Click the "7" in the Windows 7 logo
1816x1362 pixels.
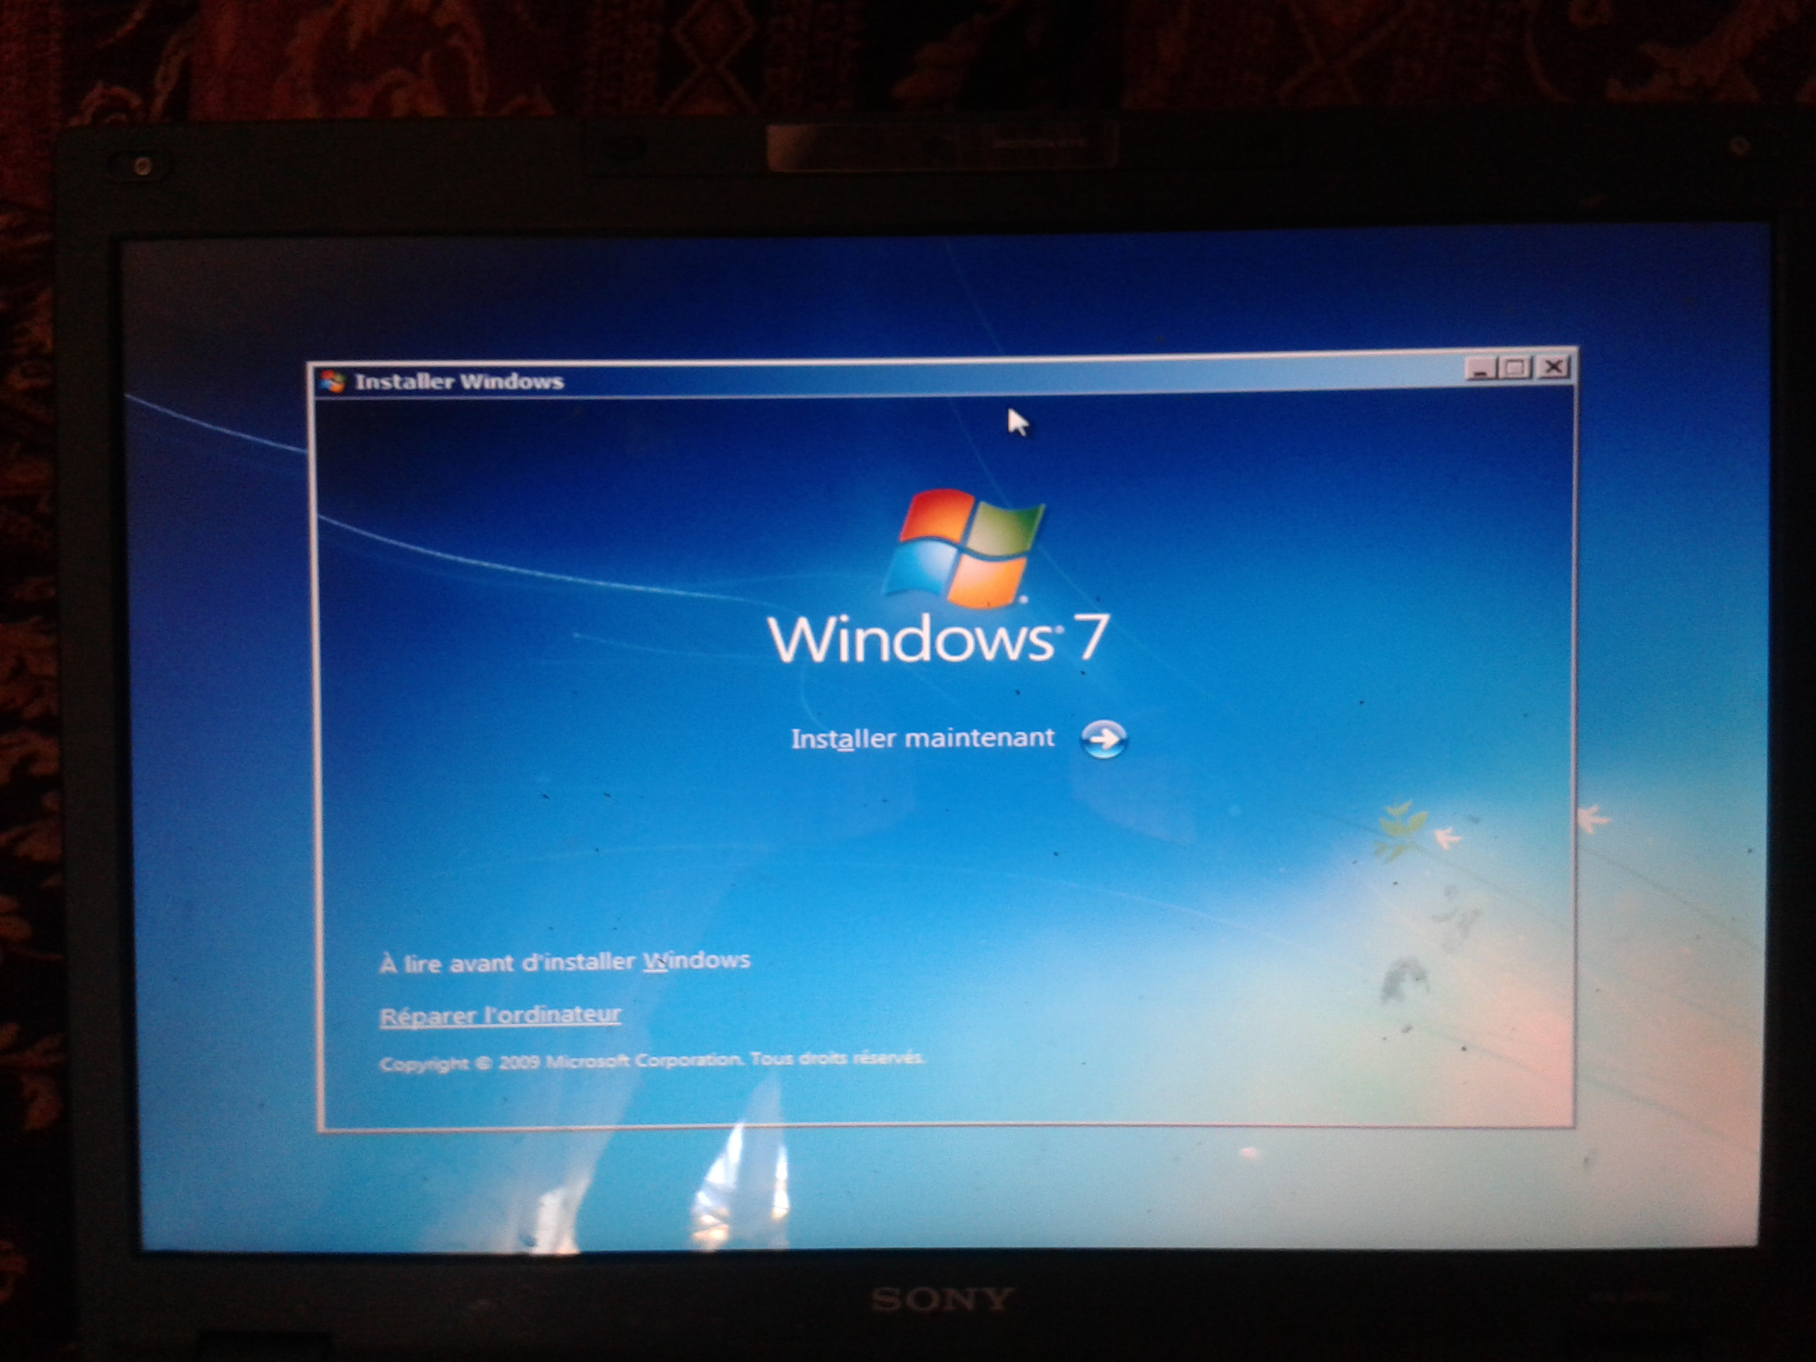tap(1092, 636)
